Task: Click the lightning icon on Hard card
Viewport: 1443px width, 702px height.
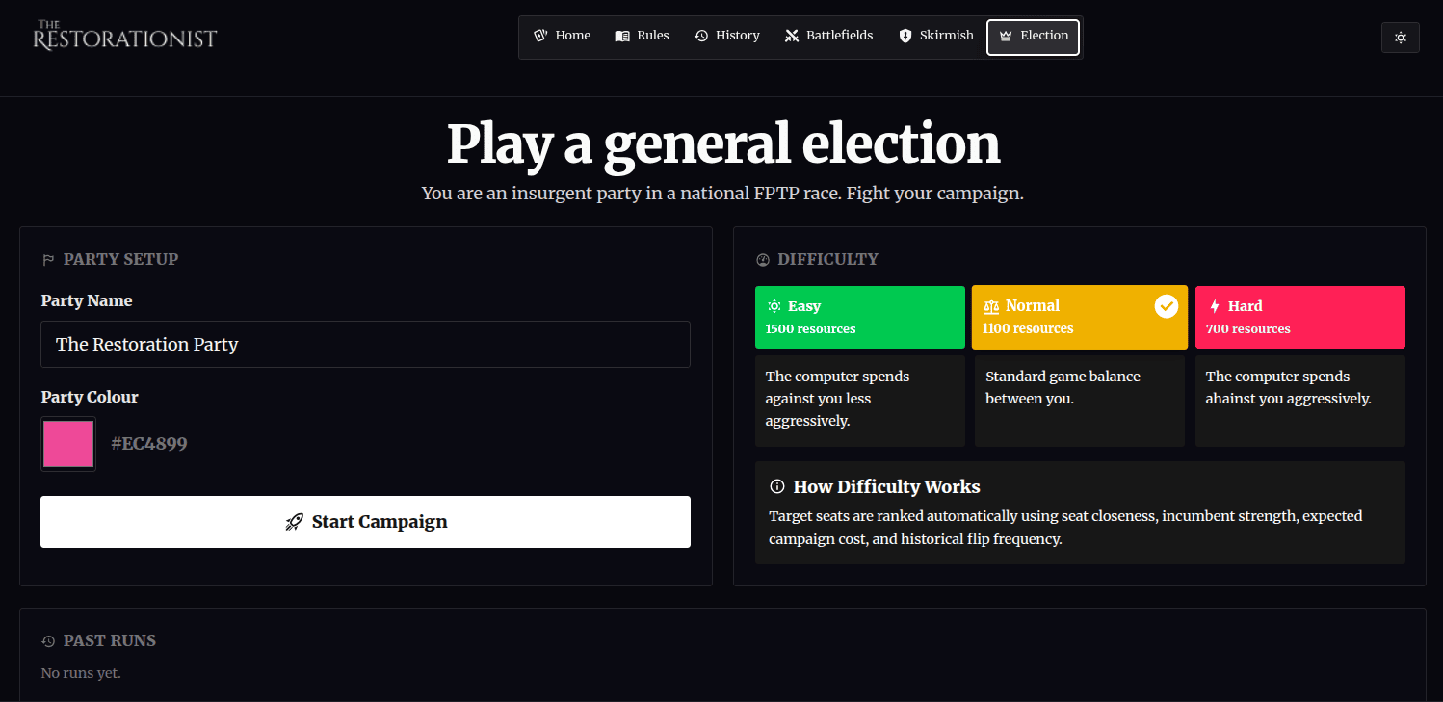Action: coord(1213,305)
